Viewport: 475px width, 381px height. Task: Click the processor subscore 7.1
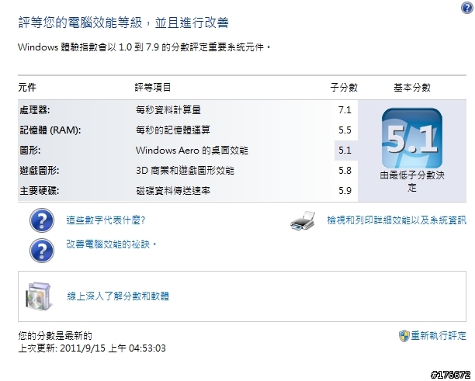tap(345, 110)
